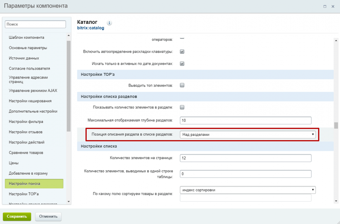
Task: Go to Сравнение товаров in sidebar
Action: click(26, 153)
